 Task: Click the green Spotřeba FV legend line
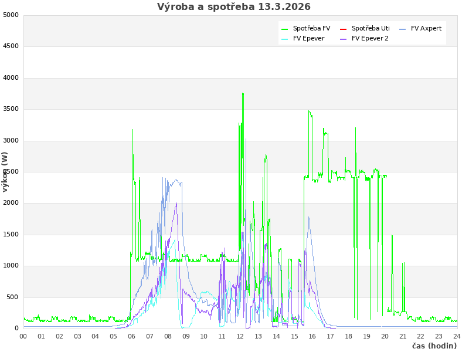tap(285, 29)
